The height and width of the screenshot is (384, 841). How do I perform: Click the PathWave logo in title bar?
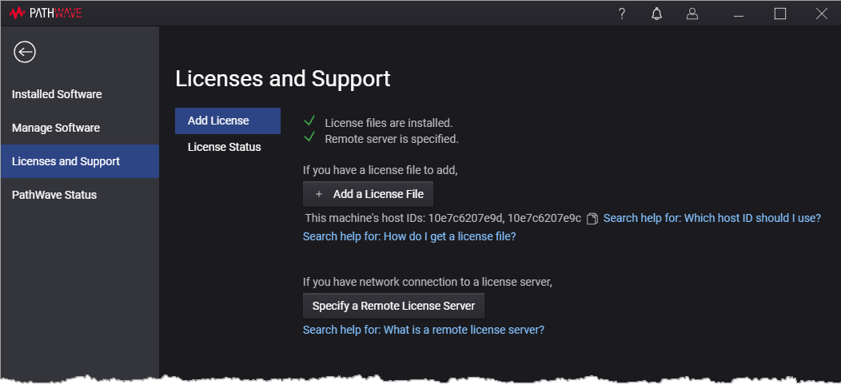[x=46, y=14]
